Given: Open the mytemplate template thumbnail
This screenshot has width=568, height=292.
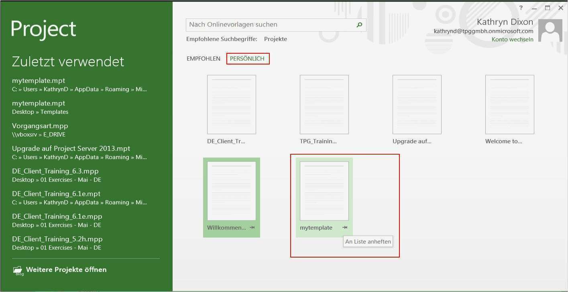Looking at the screenshot, I should (324, 191).
